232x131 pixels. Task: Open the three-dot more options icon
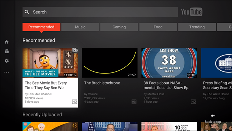click(x=7, y=72)
